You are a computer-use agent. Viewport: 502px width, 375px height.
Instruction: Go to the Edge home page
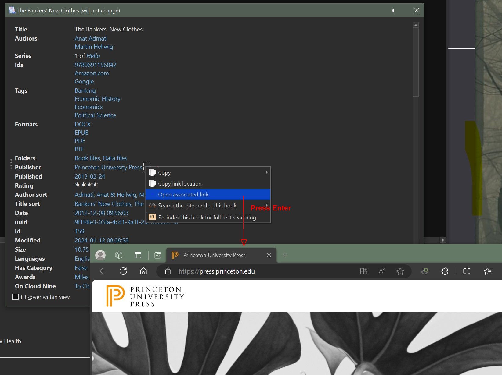143,271
